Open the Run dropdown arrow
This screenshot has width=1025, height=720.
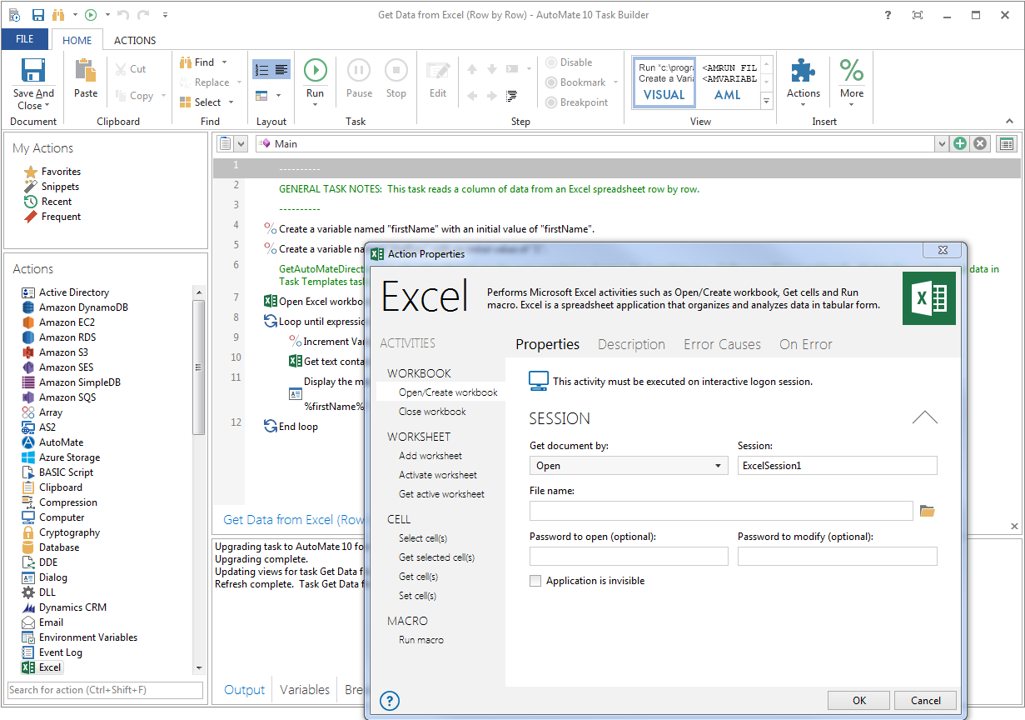pos(315,106)
